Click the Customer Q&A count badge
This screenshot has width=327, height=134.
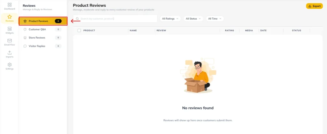tap(58, 30)
